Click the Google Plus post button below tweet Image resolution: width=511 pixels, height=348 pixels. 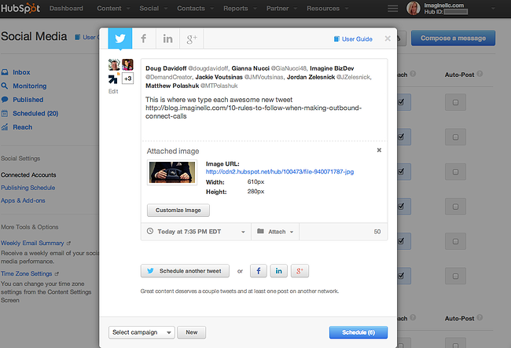(x=300, y=271)
